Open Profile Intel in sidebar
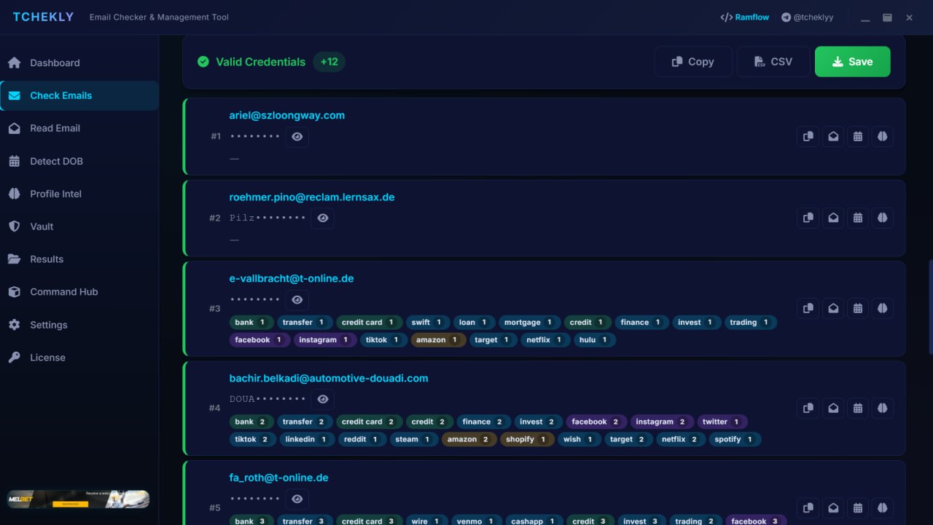The height and width of the screenshot is (525, 933). point(79,194)
